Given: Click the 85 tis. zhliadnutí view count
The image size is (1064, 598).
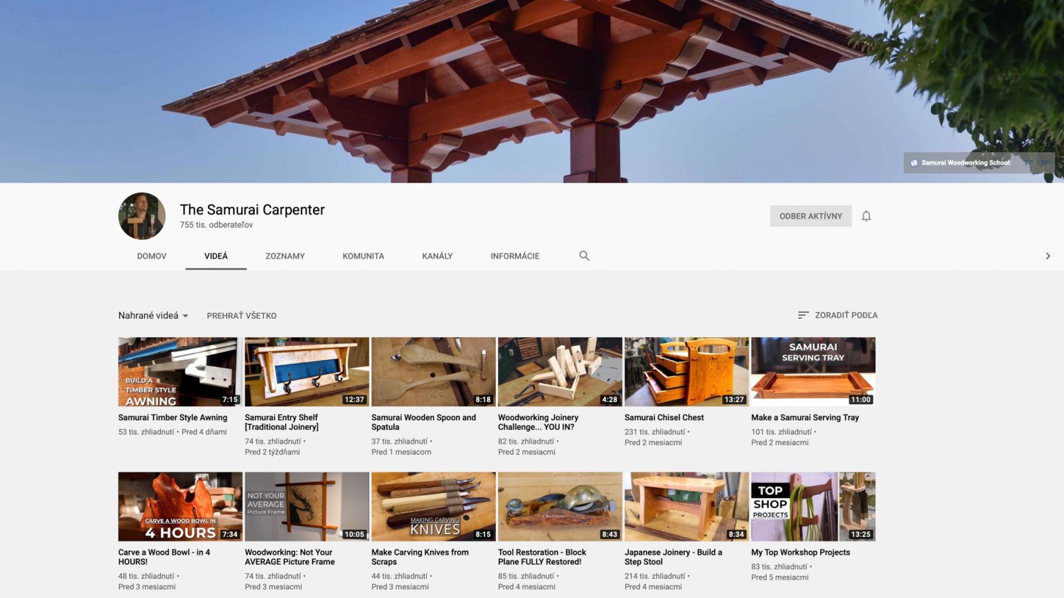Looking at the screenshot, I should (x=526, y=577).
